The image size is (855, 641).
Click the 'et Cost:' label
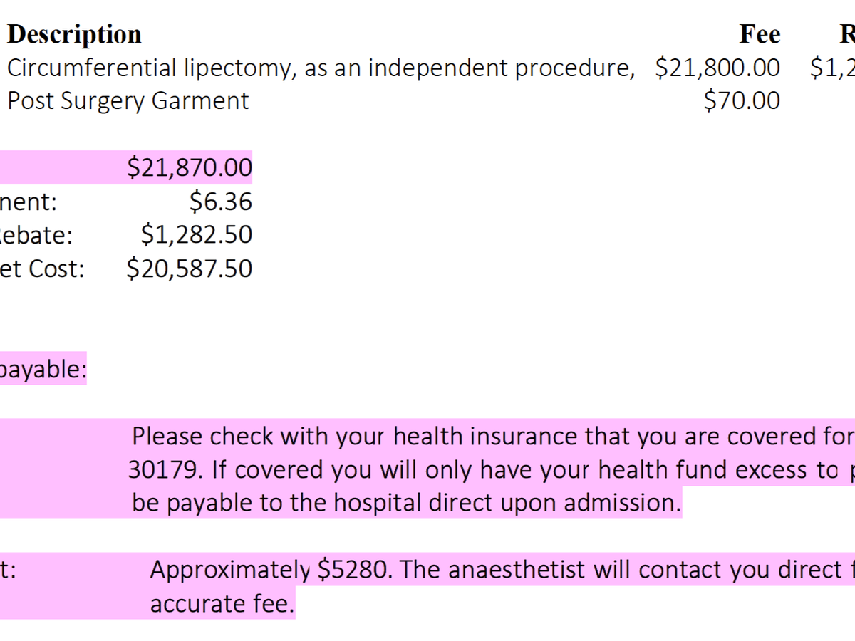[41, 269]
